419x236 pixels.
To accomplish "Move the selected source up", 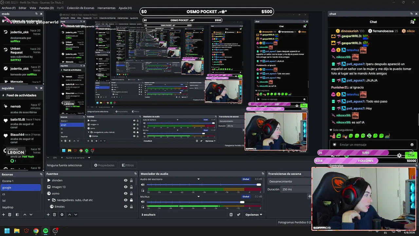I will (x=69, y=215).
